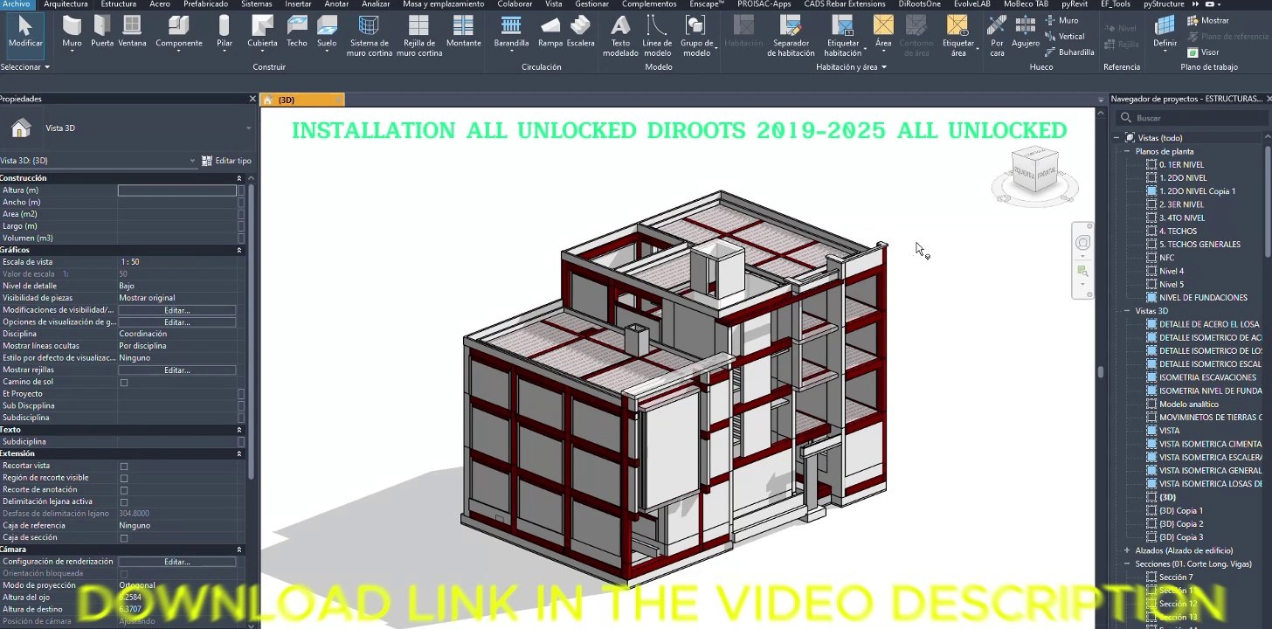Collapse the Gráficos properties section
Viewport: 1272px width, 629px height.
pyautogui.click(x=239, y=250)
